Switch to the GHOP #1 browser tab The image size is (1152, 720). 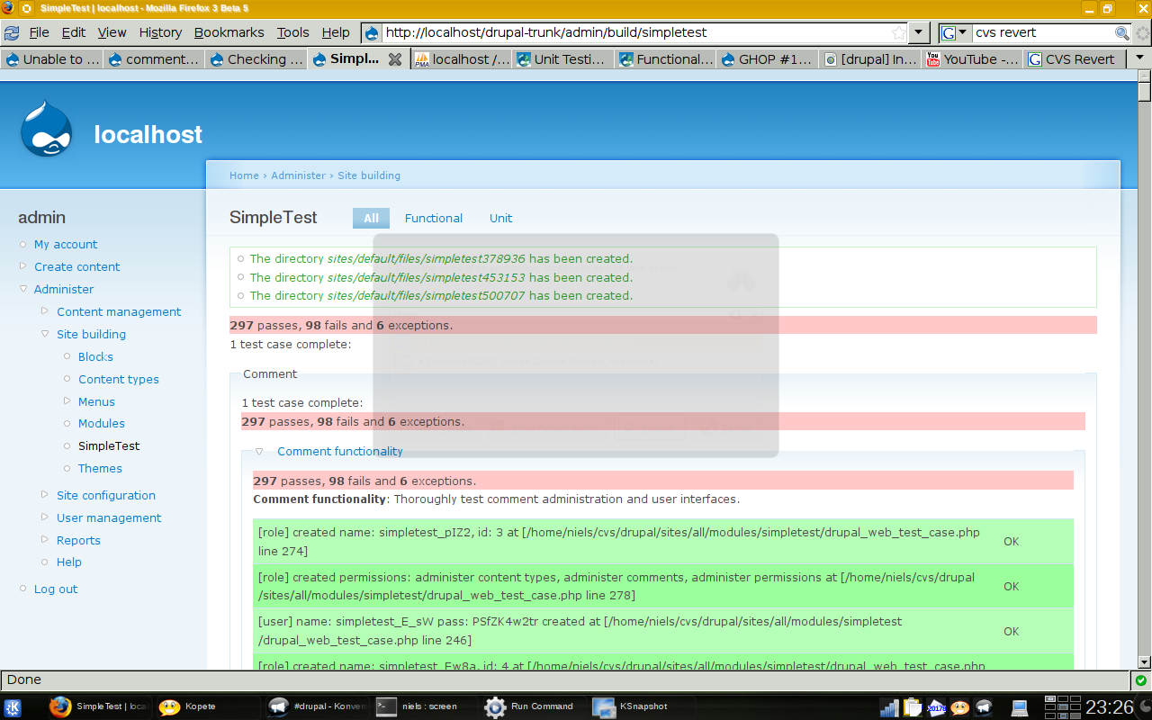tap(769, 59)
